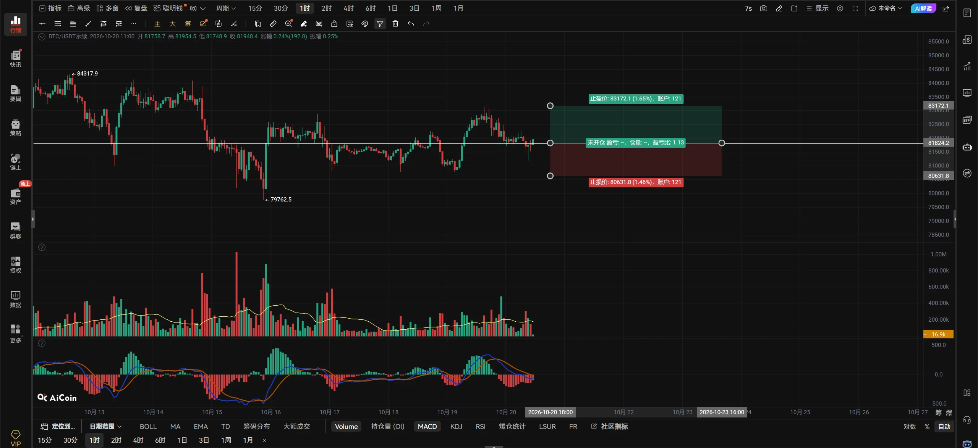
Task: Click the 定位到... locate button
Action: coord(58,426)
